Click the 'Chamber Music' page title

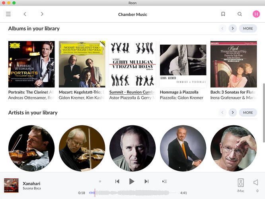click(x=132, y=15)
